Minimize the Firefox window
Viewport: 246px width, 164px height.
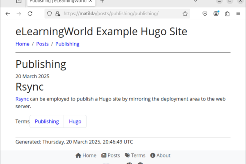[x=219, y=1]
